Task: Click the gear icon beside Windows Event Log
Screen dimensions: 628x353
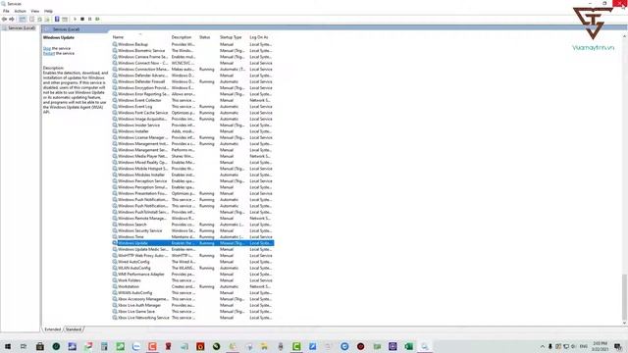Action: pyautogui.click(x=115, y=107)
